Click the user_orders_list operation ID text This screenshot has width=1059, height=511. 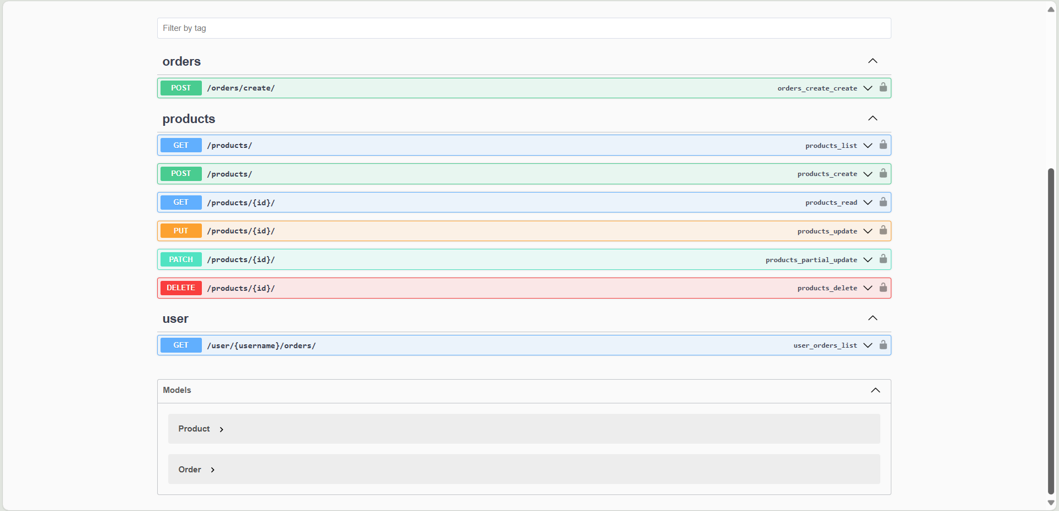tap(825, 345)
